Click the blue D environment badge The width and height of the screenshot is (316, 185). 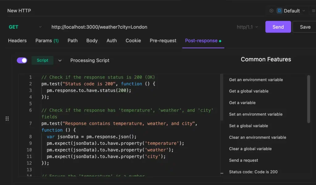coord(279,11)
